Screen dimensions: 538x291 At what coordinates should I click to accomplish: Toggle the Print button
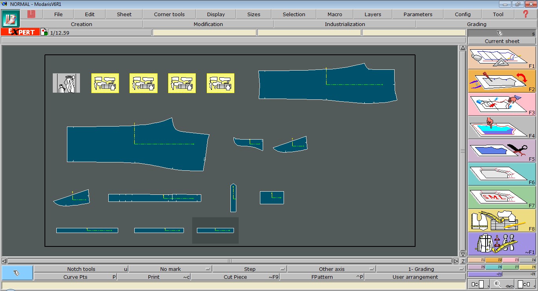click(x=154, y=277)
